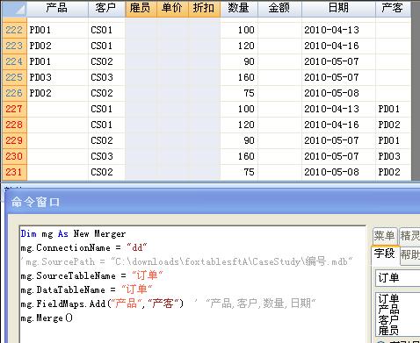The image size is (420, 343).
Task: Select row header 223
Action: point(14,46)
